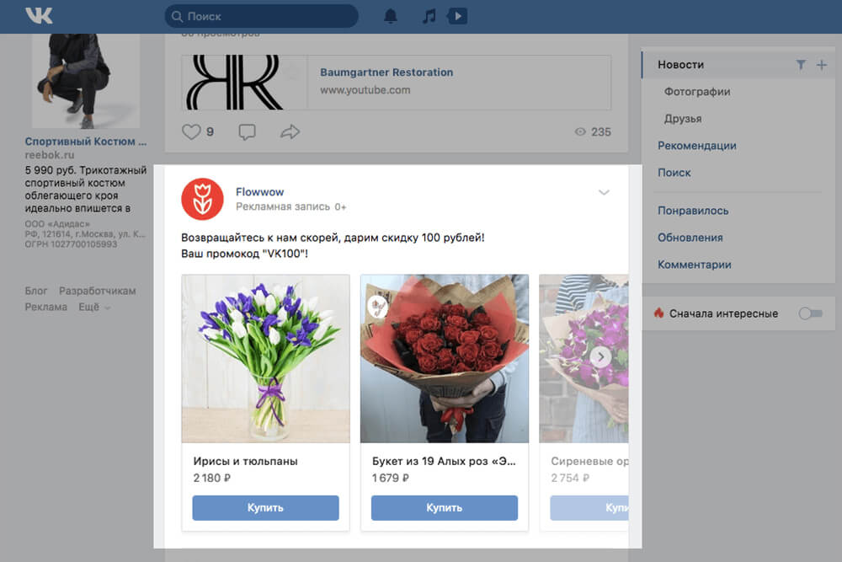Expand the Ещё footer dropdown

(x=94, y=307)
